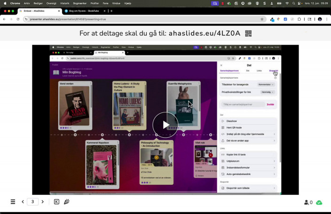Open the keyboard shortcuts icon
Screen dimensions: 331x214
[x=56, y=202]
